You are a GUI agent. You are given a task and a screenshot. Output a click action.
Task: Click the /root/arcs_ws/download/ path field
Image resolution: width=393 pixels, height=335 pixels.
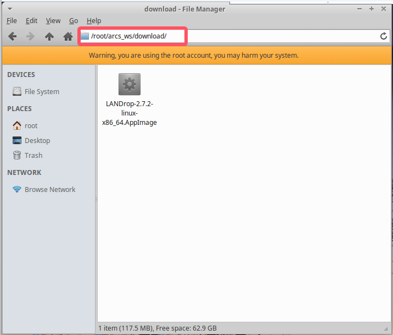click(x=233, y=36)
